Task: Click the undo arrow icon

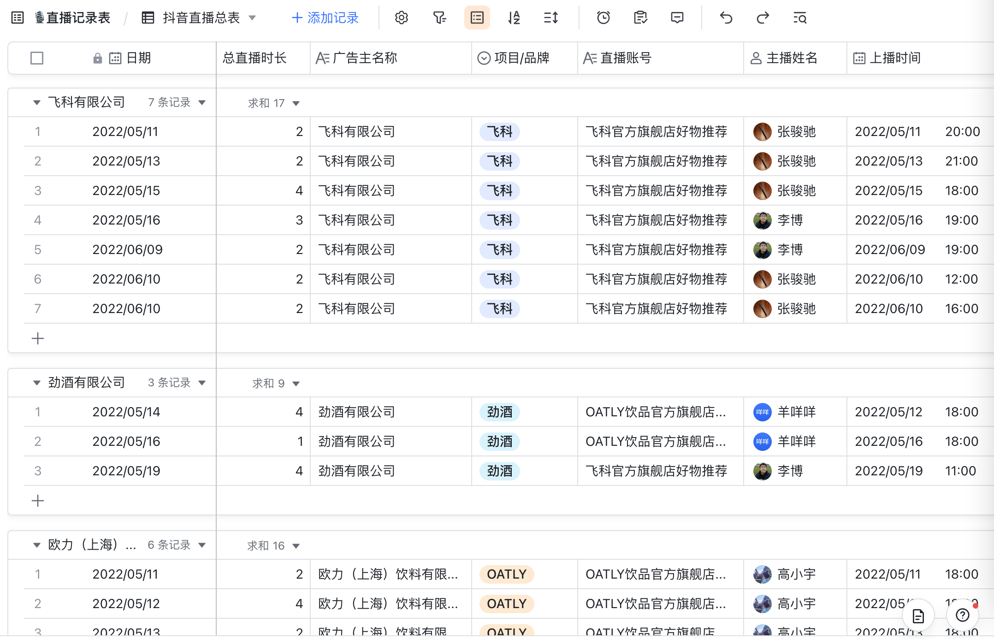Action: [726, 18]
